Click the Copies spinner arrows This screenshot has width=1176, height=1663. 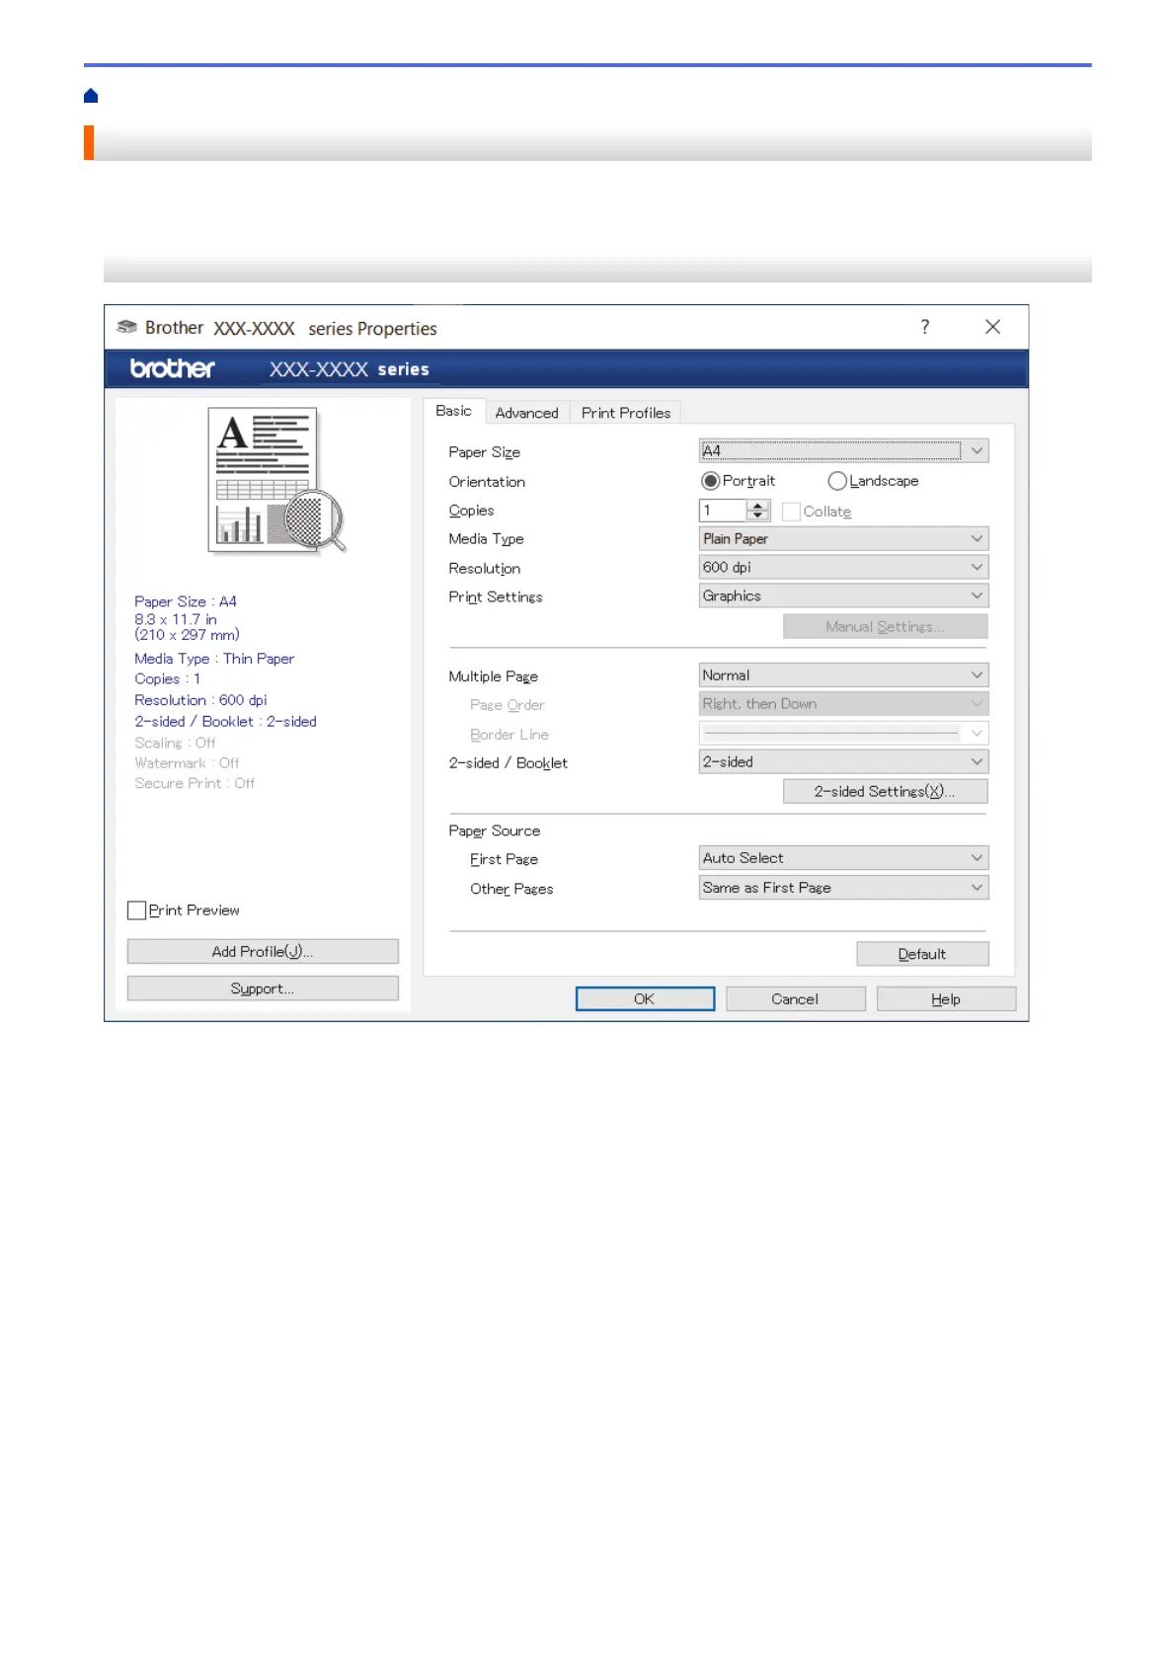point(758,511)
